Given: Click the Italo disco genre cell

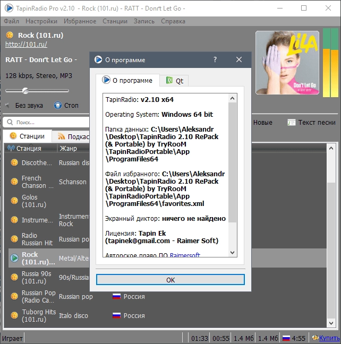Looking at the screenshot, I should point(73,315).
